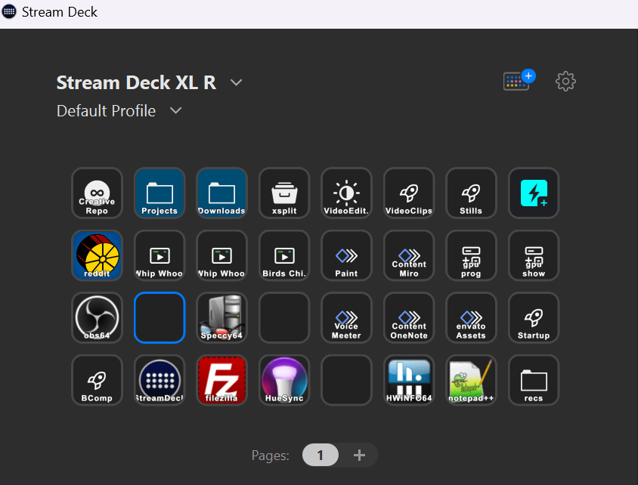Screen dimensions: 638x485
Task: Expand the Stream Deck XL R device dropdown
Action: [236, 82]
